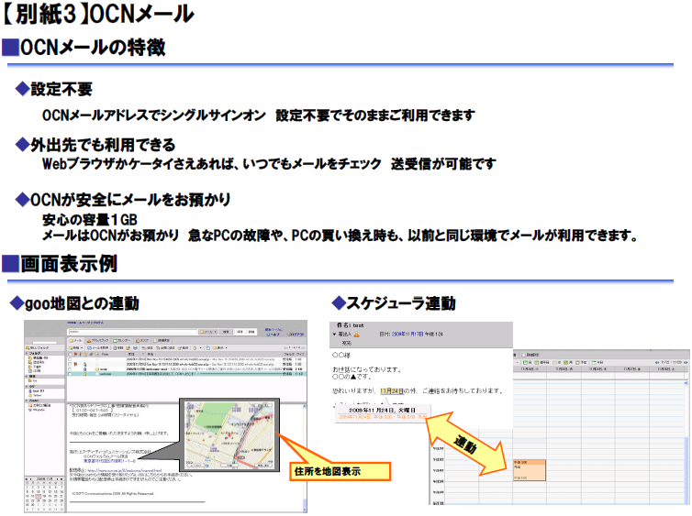This screenshot has width=692, height=516.
Task: Switch to the メール tab
Action: tap(75, 341)
